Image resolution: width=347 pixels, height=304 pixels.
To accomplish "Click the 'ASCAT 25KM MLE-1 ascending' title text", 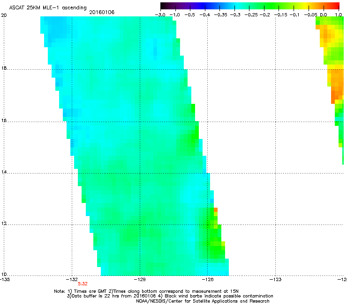I will [x=48, y=8].
